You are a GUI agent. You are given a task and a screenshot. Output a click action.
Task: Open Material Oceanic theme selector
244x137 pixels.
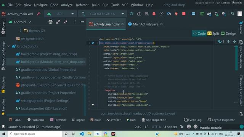[x=210, y=127]
